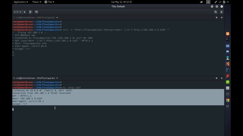Open the Tilix application menu
Screen dimensions: 243x136
49,2
